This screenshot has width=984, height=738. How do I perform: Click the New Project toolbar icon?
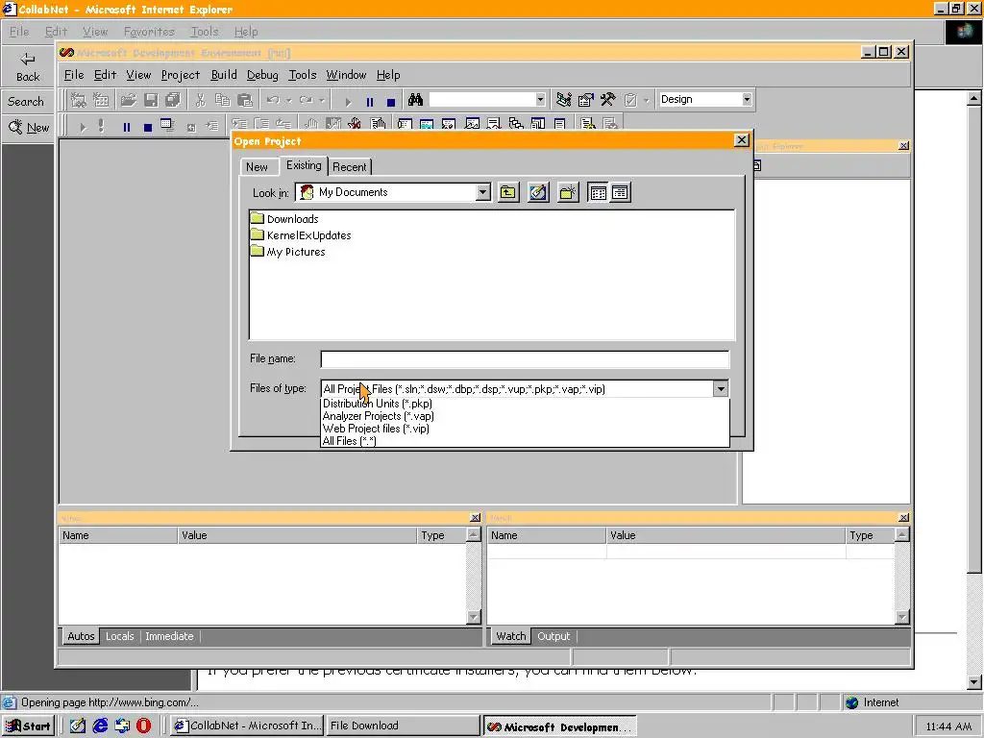[x=79, y=100]
